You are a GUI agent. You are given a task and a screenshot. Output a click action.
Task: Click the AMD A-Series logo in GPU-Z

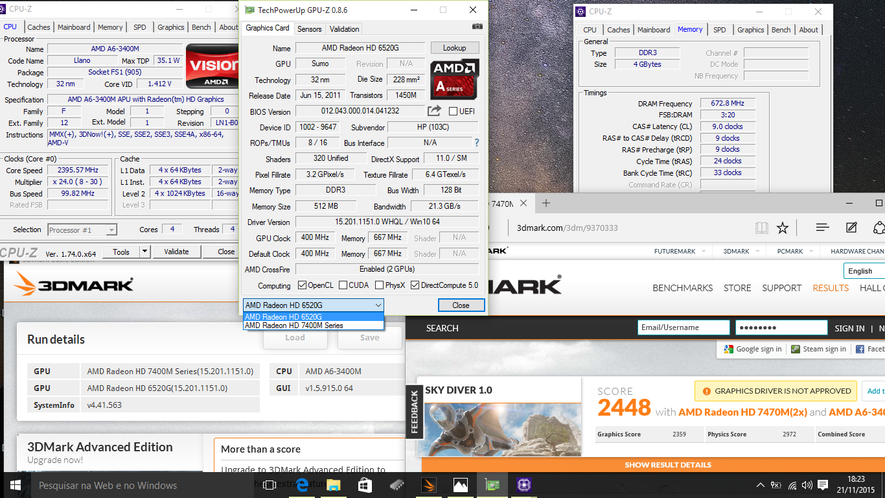[455, 79]
